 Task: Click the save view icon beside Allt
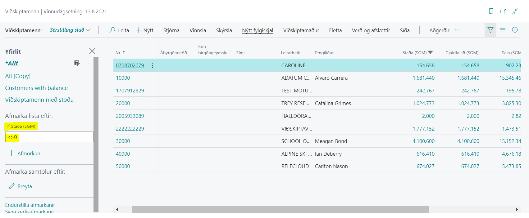coord(77,63)
